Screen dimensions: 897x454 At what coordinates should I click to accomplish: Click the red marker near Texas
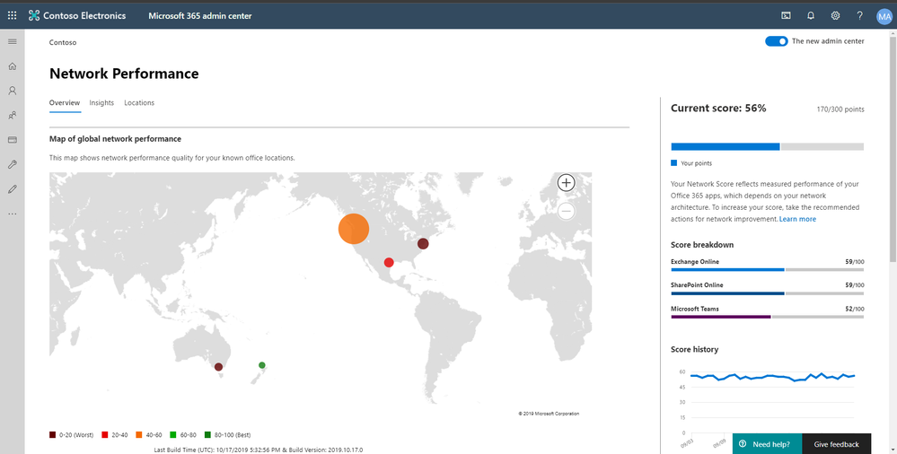coord(389,263)
